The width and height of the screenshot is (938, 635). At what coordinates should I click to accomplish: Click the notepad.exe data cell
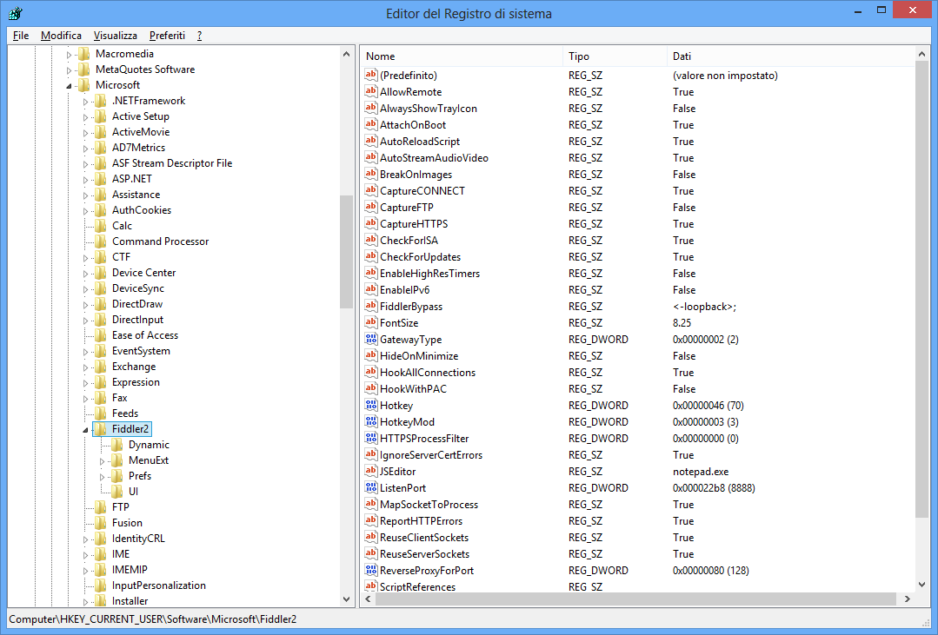701,471
